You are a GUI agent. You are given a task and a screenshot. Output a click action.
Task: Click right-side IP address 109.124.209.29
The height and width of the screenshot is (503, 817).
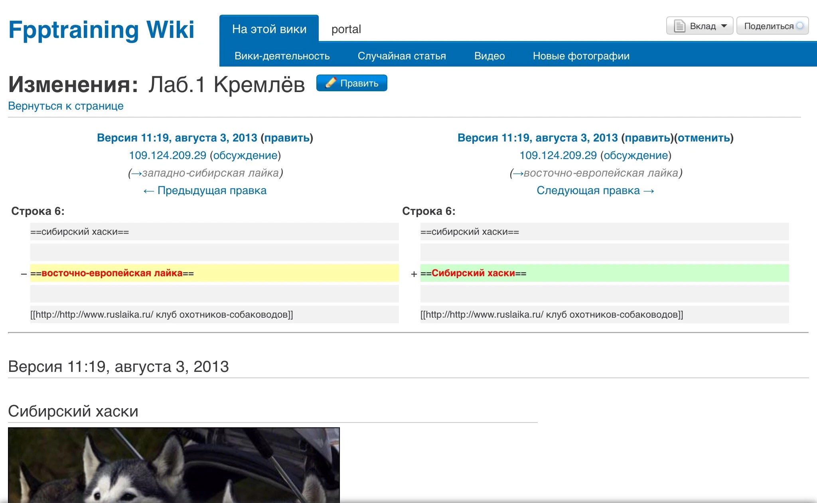(558, 155)
